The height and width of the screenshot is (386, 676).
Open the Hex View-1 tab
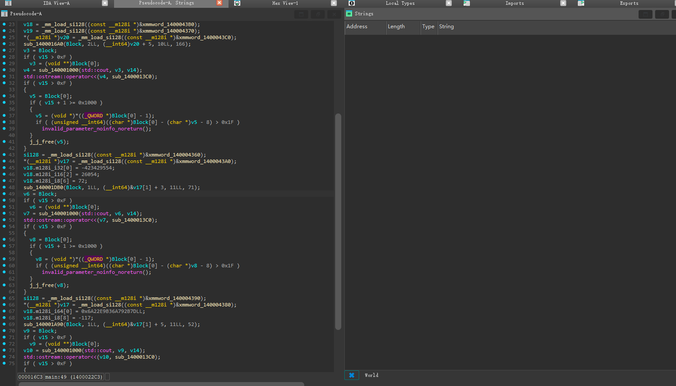tap(285, 3)
